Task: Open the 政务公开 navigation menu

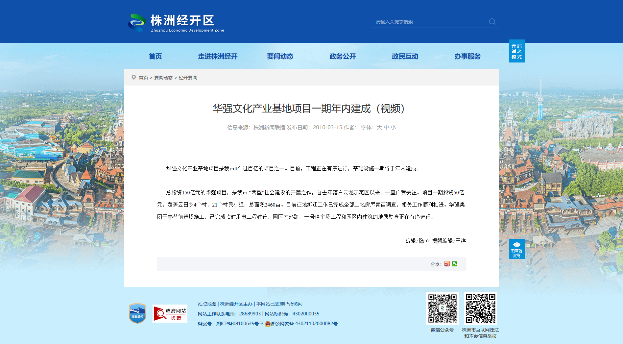Action: (x=343, y=57)
